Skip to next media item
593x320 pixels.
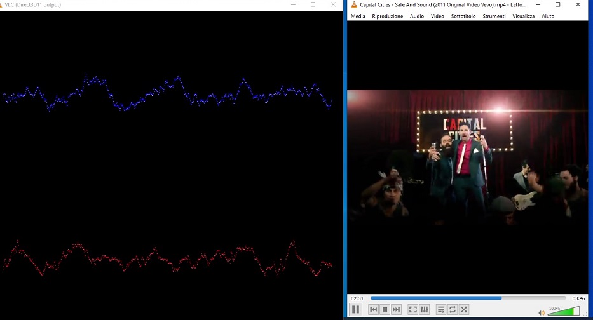click(396, 309)
